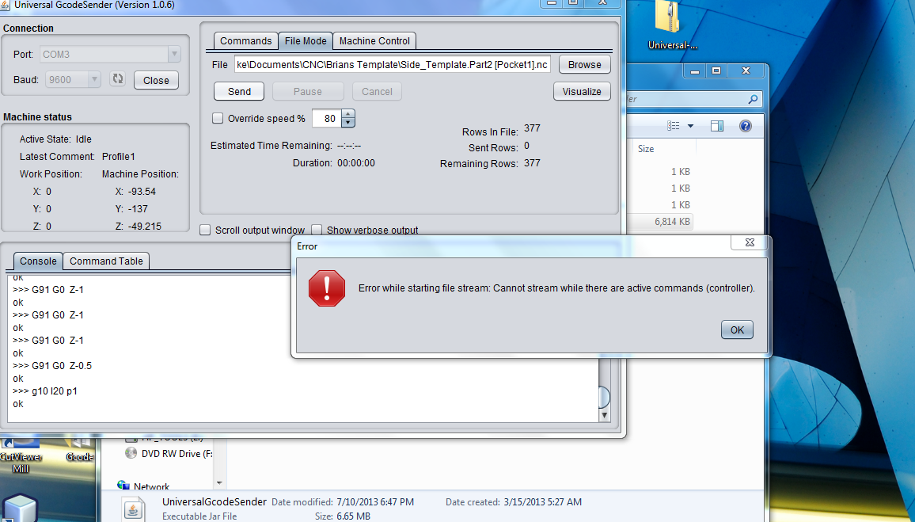
Task: Open the Machine Control tab
Action: coord(374,41)
